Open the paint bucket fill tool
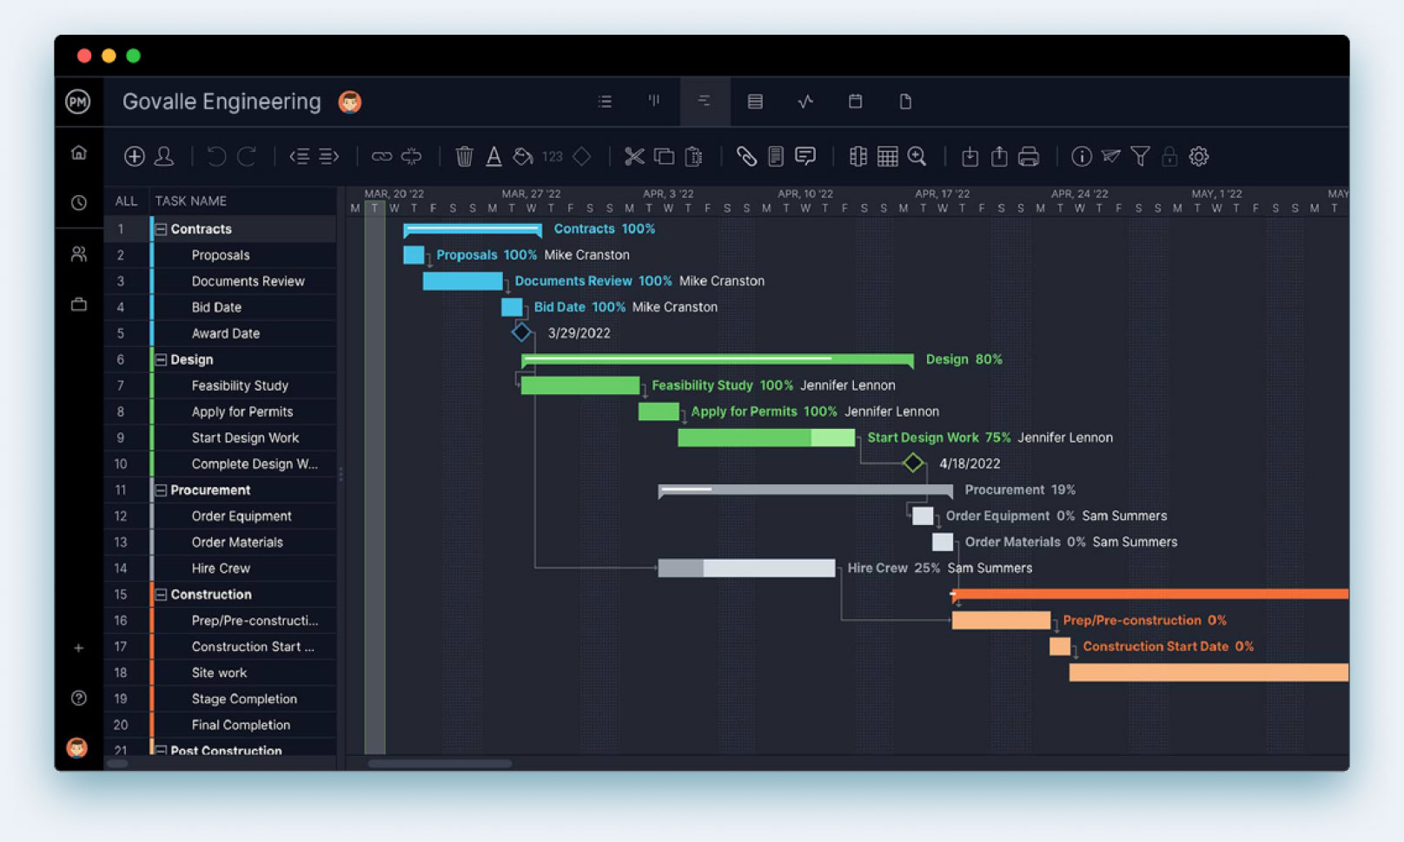The height and width of the screenshot is (842, 1404). coord(523,156)
